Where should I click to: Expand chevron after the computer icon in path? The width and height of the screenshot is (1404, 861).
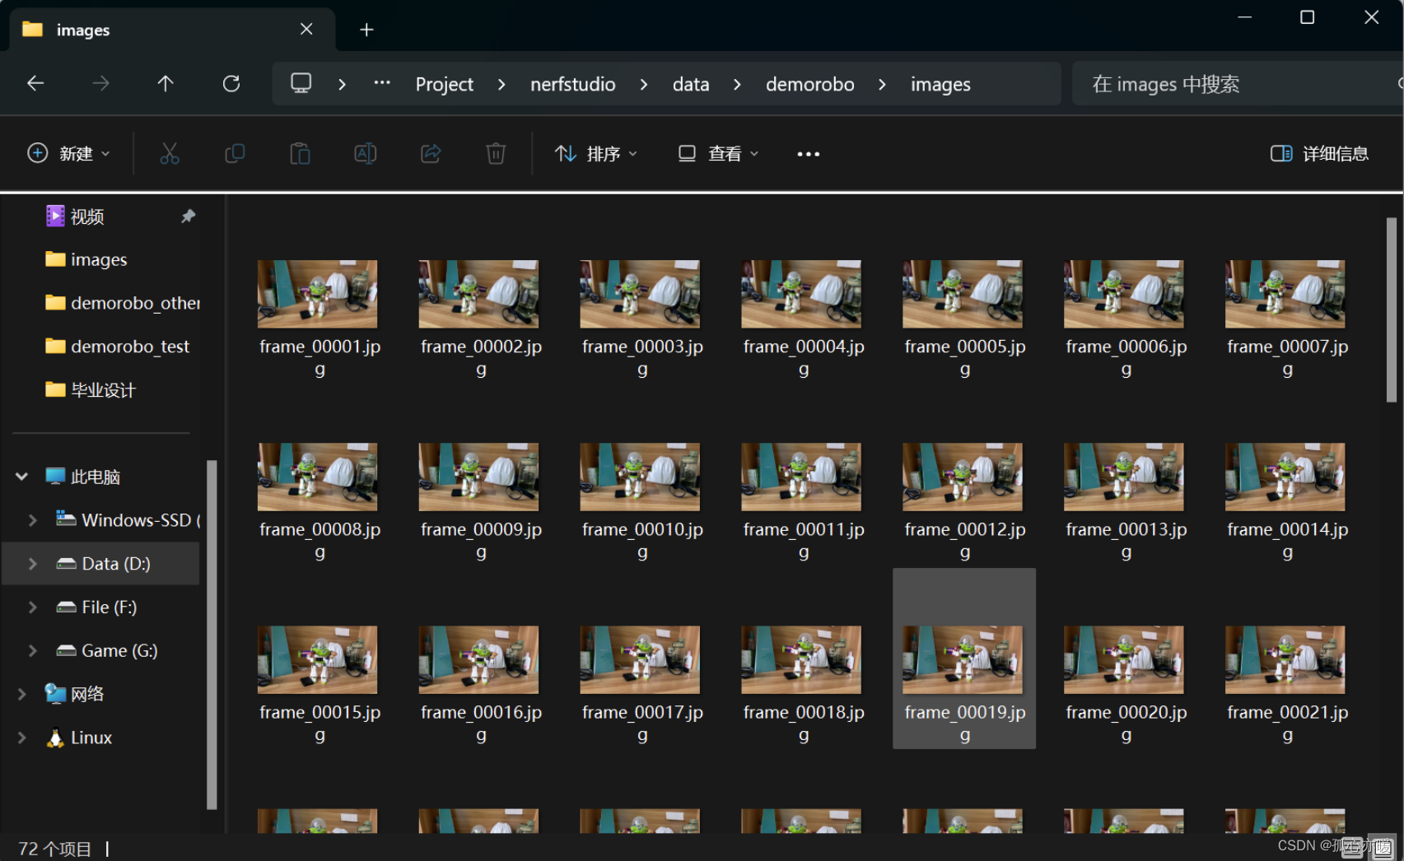pos(342,84)
